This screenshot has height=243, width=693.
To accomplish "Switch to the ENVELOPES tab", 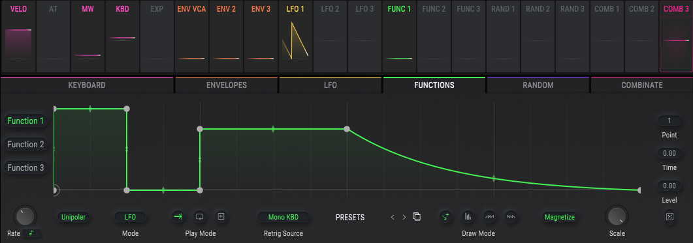I will click(227, 85).
